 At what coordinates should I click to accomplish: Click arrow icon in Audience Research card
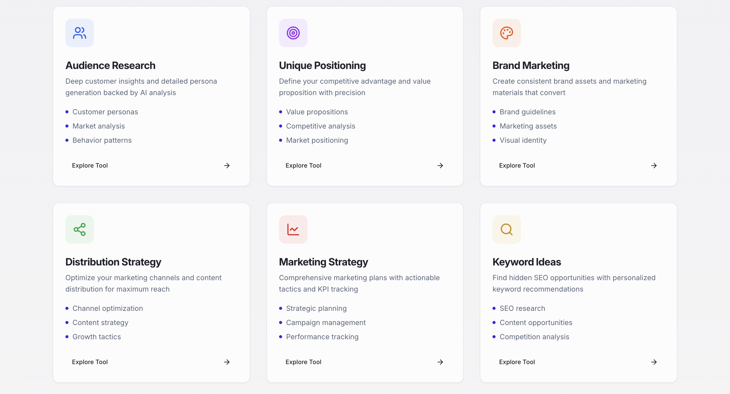(227, 166)
